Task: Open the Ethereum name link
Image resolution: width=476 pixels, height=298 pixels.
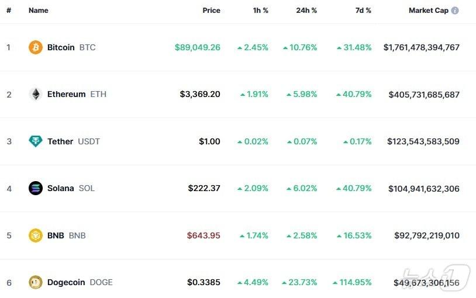Action: (x=66, y=94)
